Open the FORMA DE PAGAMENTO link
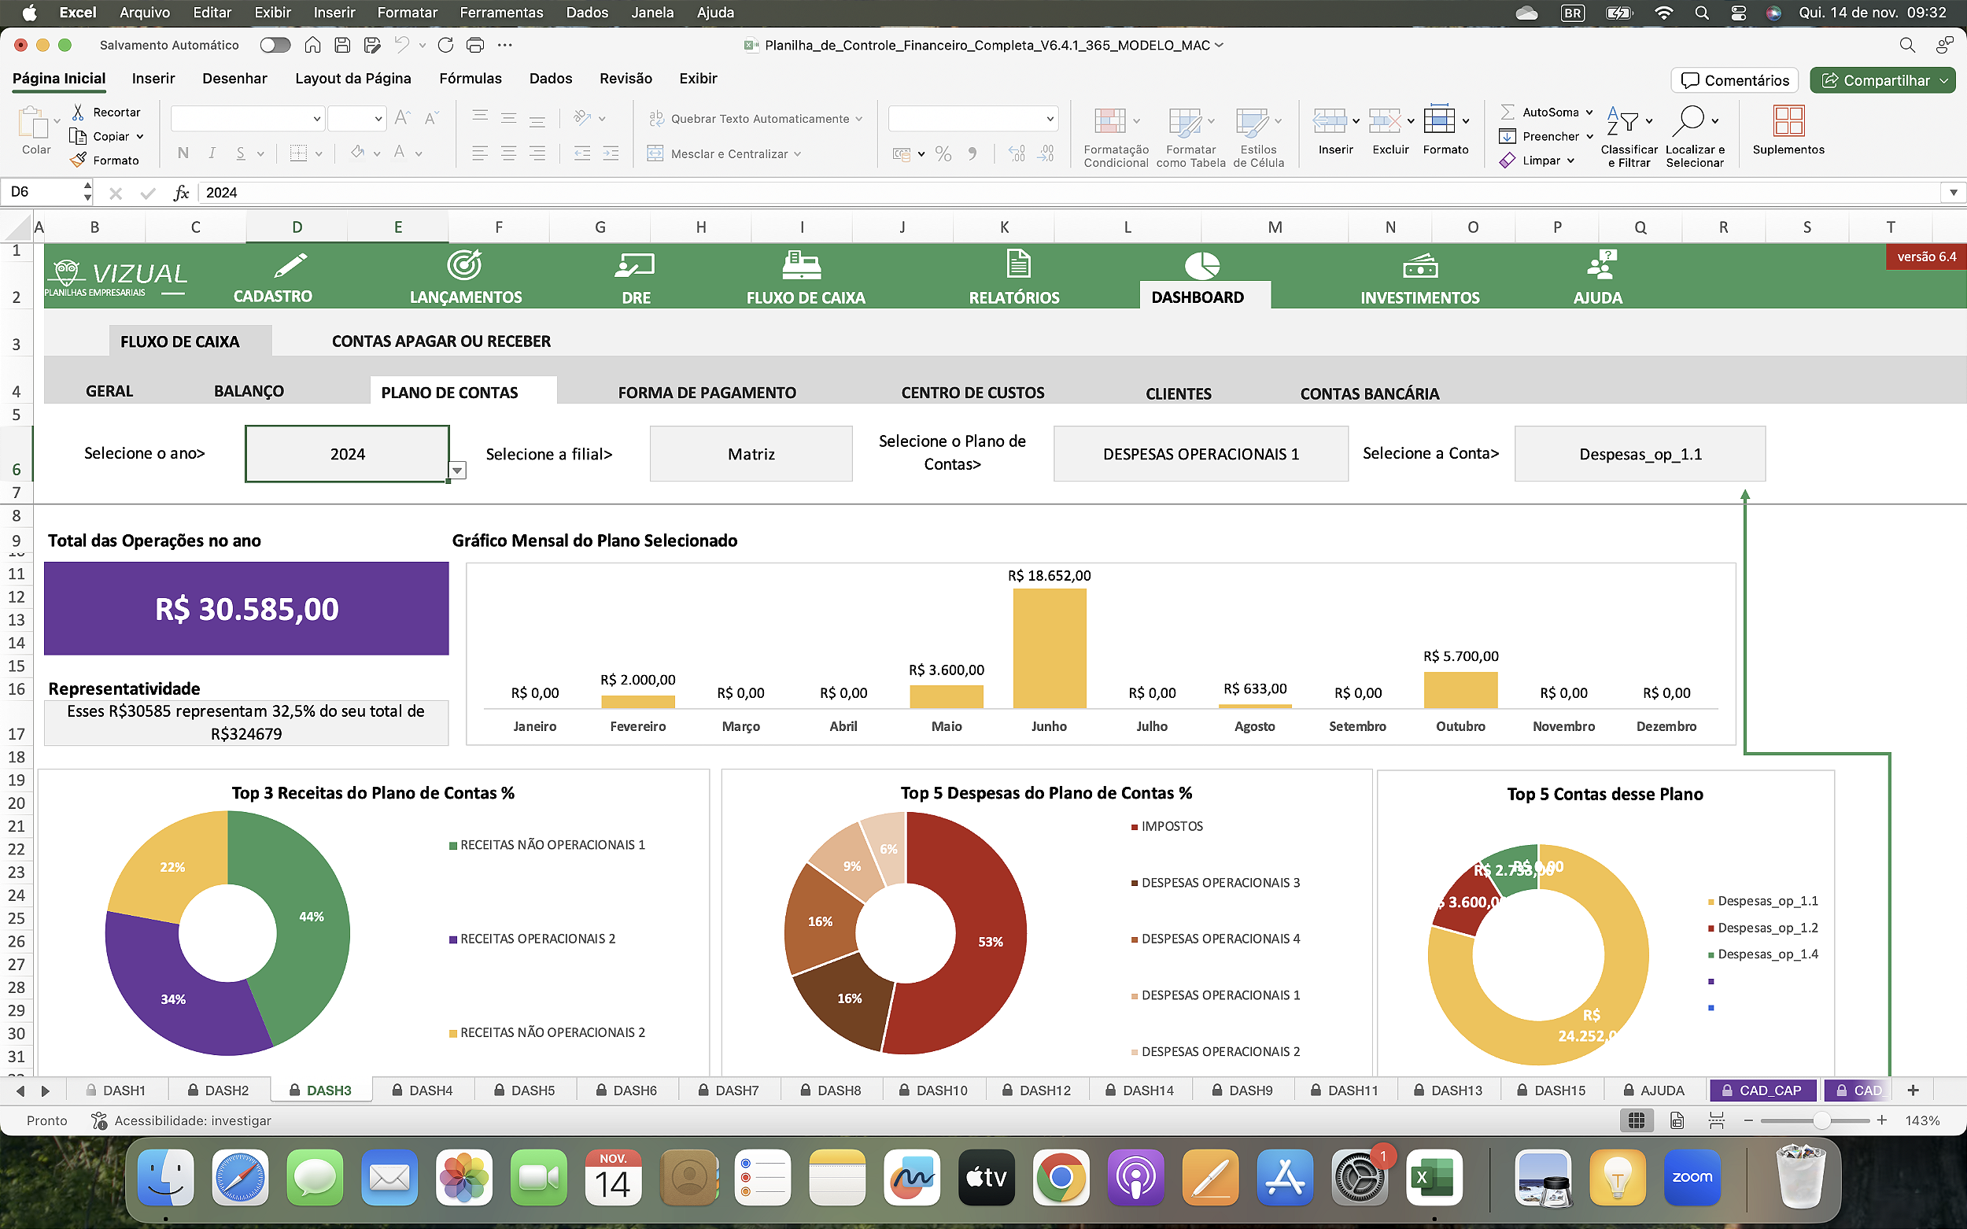Screen dimensions: 1967x1229 pos(707,393)
